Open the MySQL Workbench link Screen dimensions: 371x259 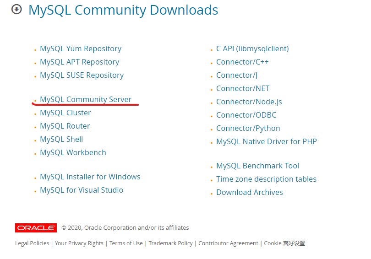(73, 152)
